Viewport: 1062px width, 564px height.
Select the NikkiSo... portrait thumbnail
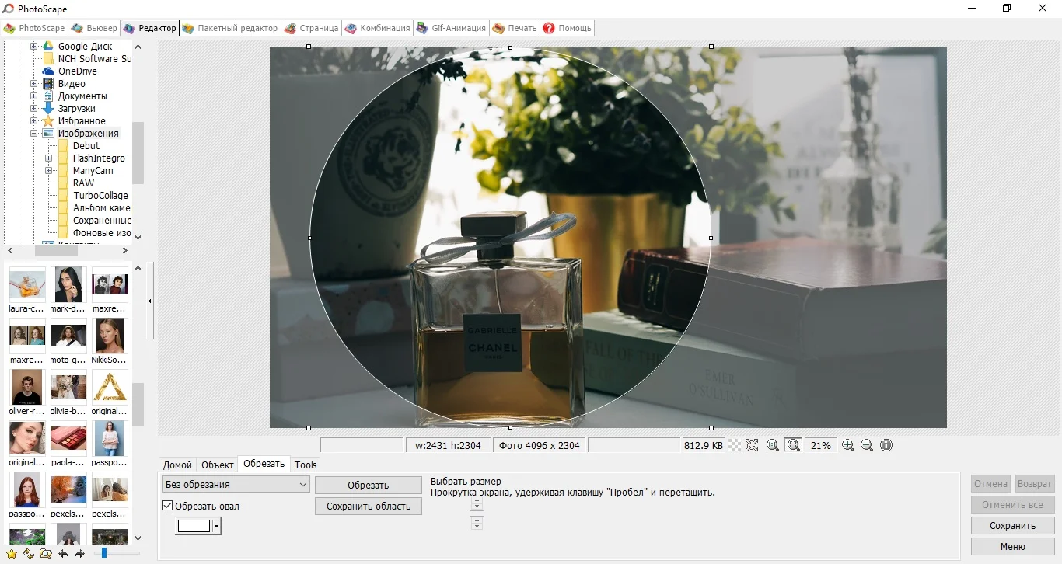[110, 336]
